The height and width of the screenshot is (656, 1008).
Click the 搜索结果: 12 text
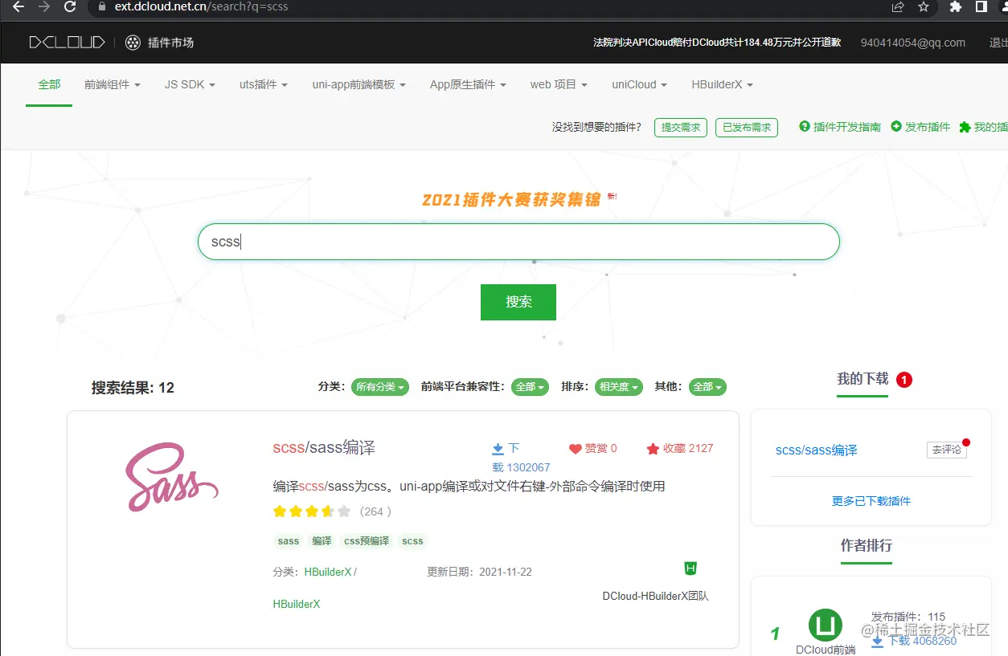133,388
